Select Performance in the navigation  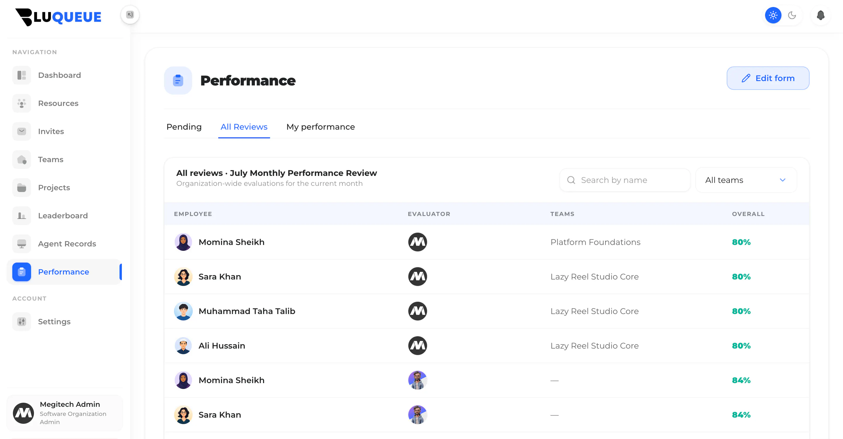(64, 272)
